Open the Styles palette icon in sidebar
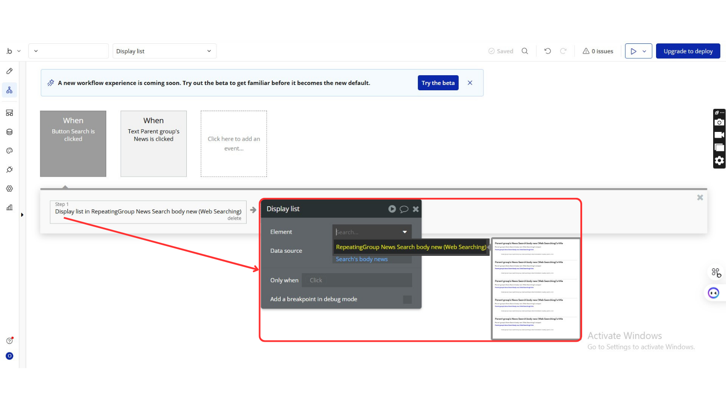The width and height of the screenshot is (726, 409). pyautogui.click(x=9, y=151)
